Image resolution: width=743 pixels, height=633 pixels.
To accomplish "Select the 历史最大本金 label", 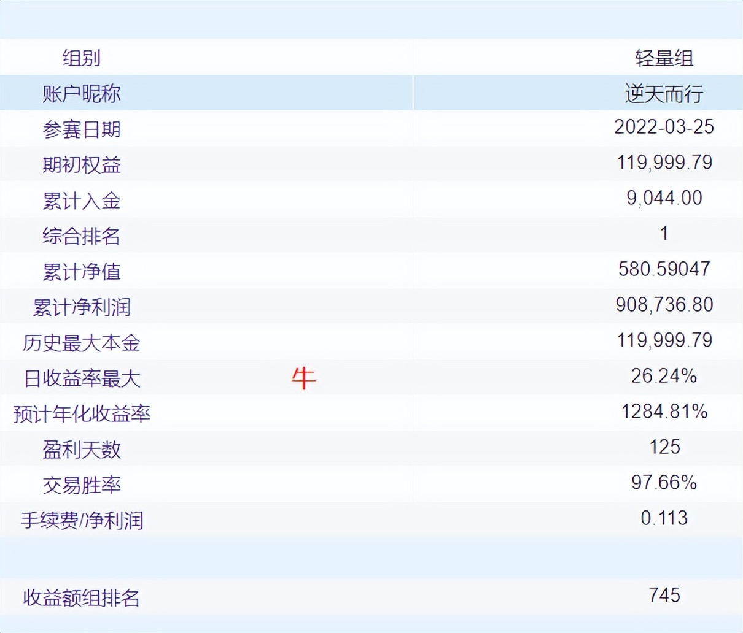I will (82, 343).
